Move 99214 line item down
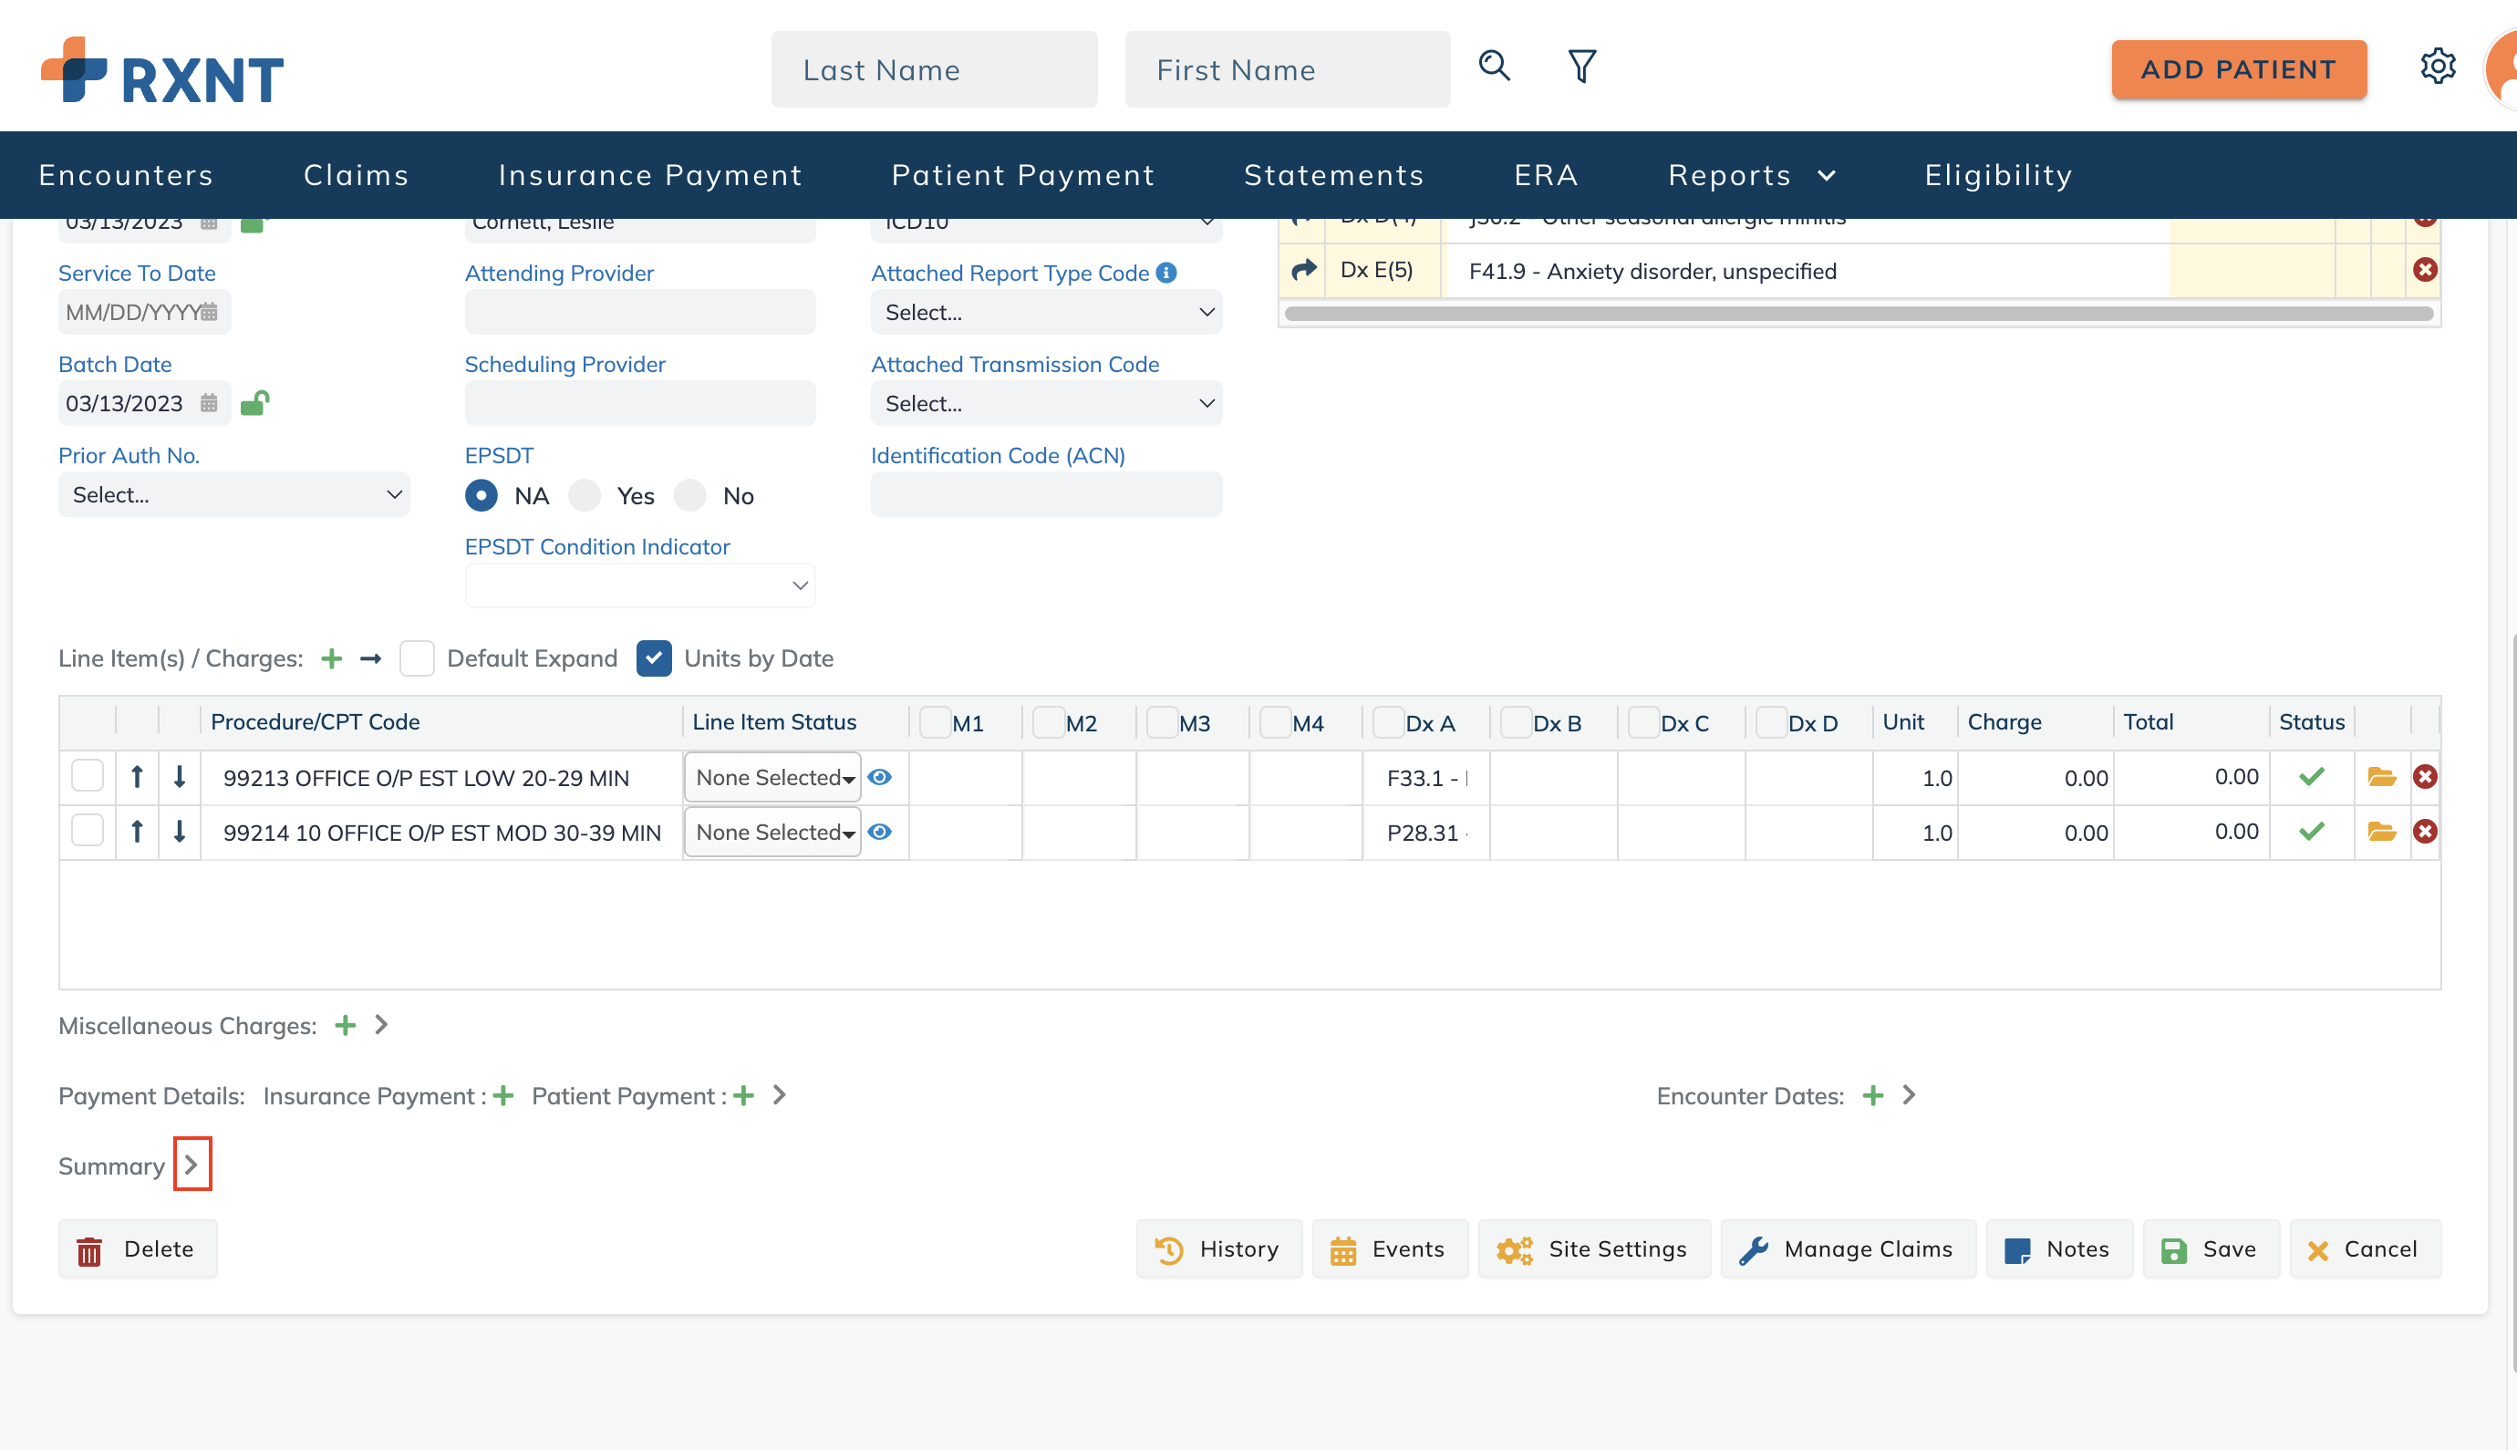The width and height of the screenshot is (2517, 1450). 180,832
